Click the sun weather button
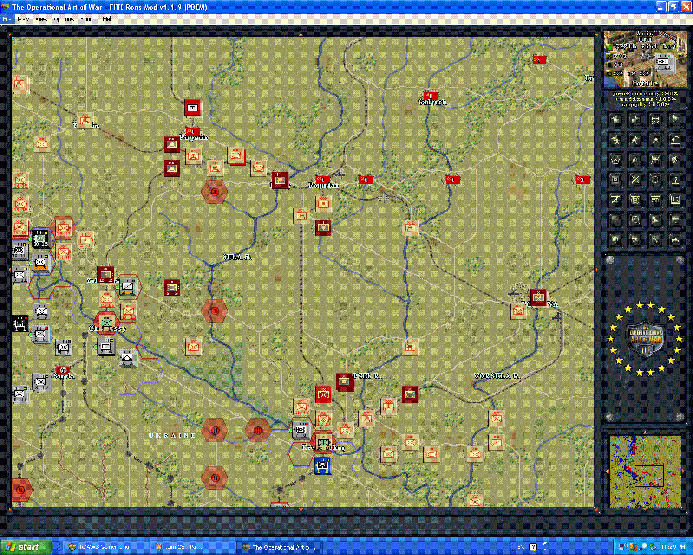The image size is (693, 555). (655, 220)
